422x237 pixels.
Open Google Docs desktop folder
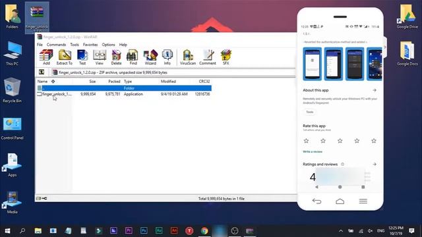tap(407, 54)
